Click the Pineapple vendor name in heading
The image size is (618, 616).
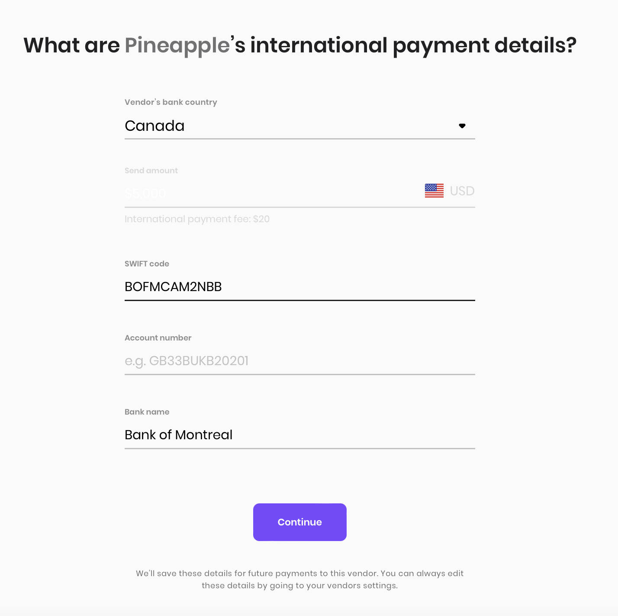177,46
